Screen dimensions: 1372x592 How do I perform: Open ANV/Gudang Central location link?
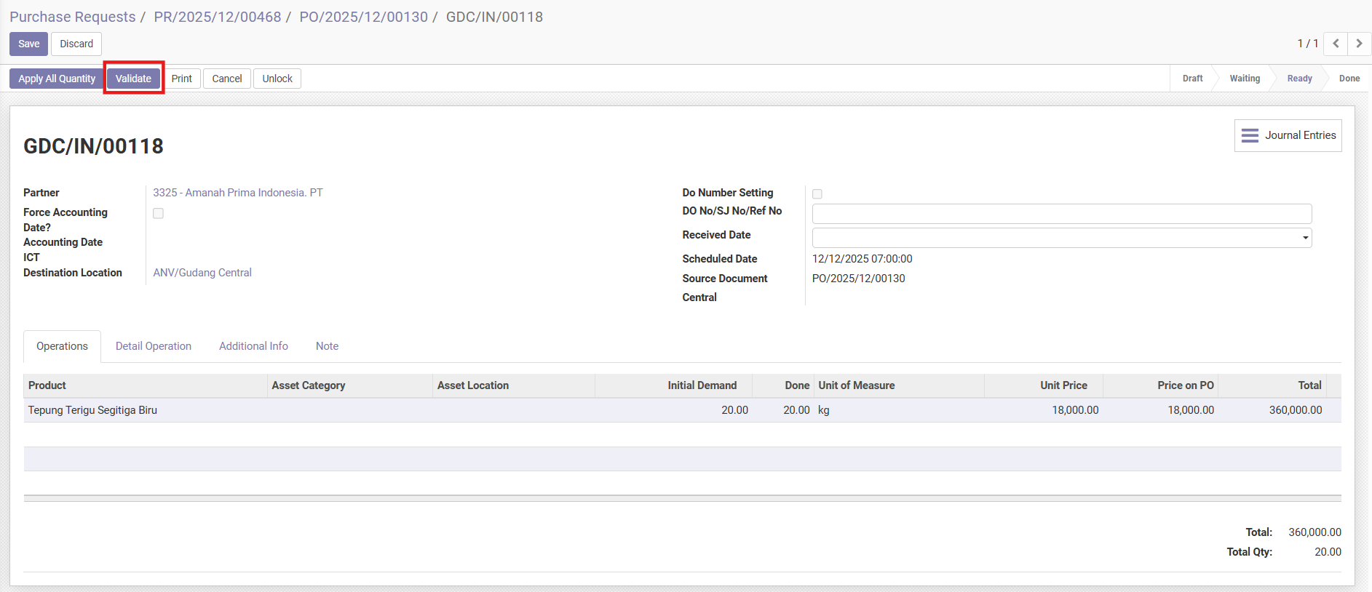click(x=202, y=273)
